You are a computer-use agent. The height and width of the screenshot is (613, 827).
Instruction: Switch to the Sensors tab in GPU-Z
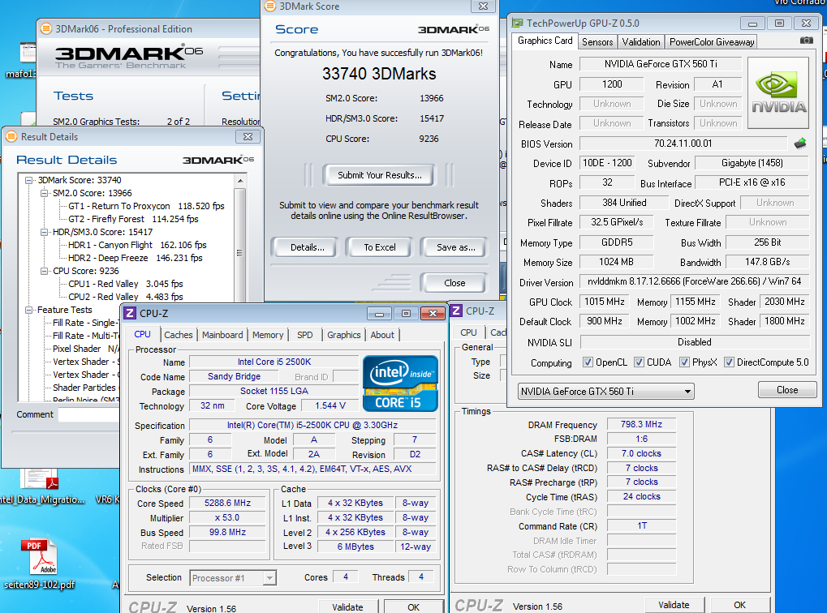(x=597, y=41)
